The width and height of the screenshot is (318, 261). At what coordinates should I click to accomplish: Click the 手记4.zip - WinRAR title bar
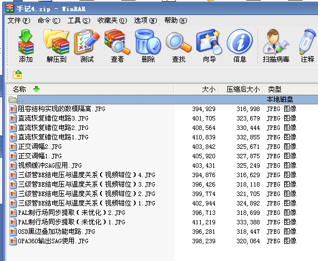[161, 8]
